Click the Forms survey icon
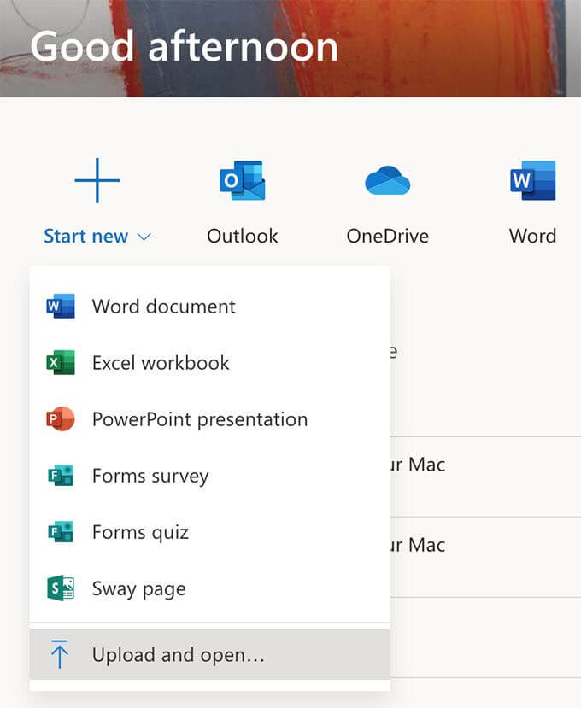This screenshot has height=708, width=581. (61, 476)
